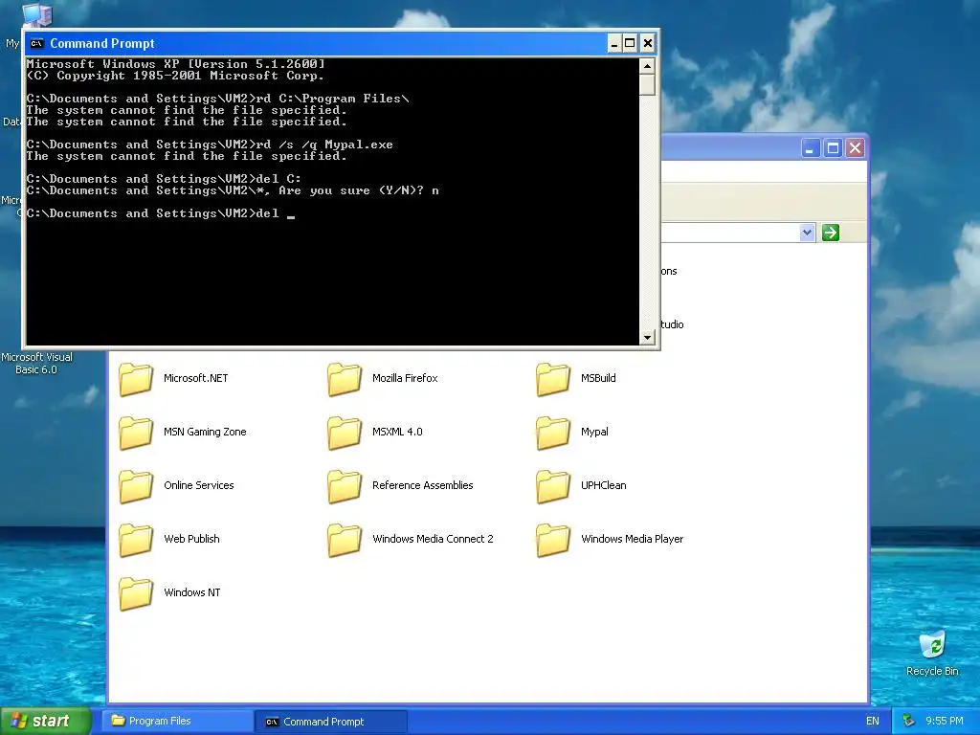Click the Microsoft.NET folder name
This screenshot has height=735, width=980.
pyautogui.click(x=195, y=378)
